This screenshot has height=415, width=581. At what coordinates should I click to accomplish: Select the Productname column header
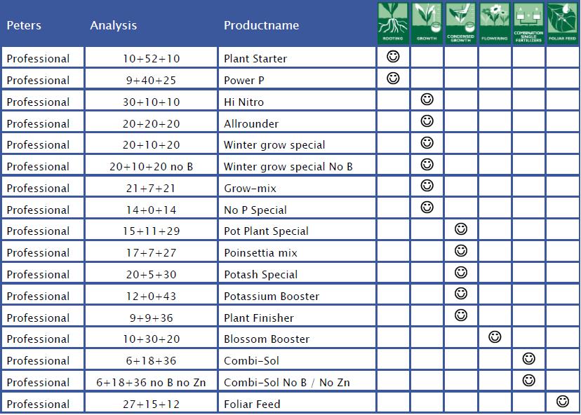point(261,25)
